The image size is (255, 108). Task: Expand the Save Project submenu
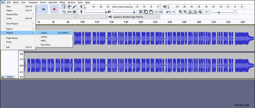18,23
